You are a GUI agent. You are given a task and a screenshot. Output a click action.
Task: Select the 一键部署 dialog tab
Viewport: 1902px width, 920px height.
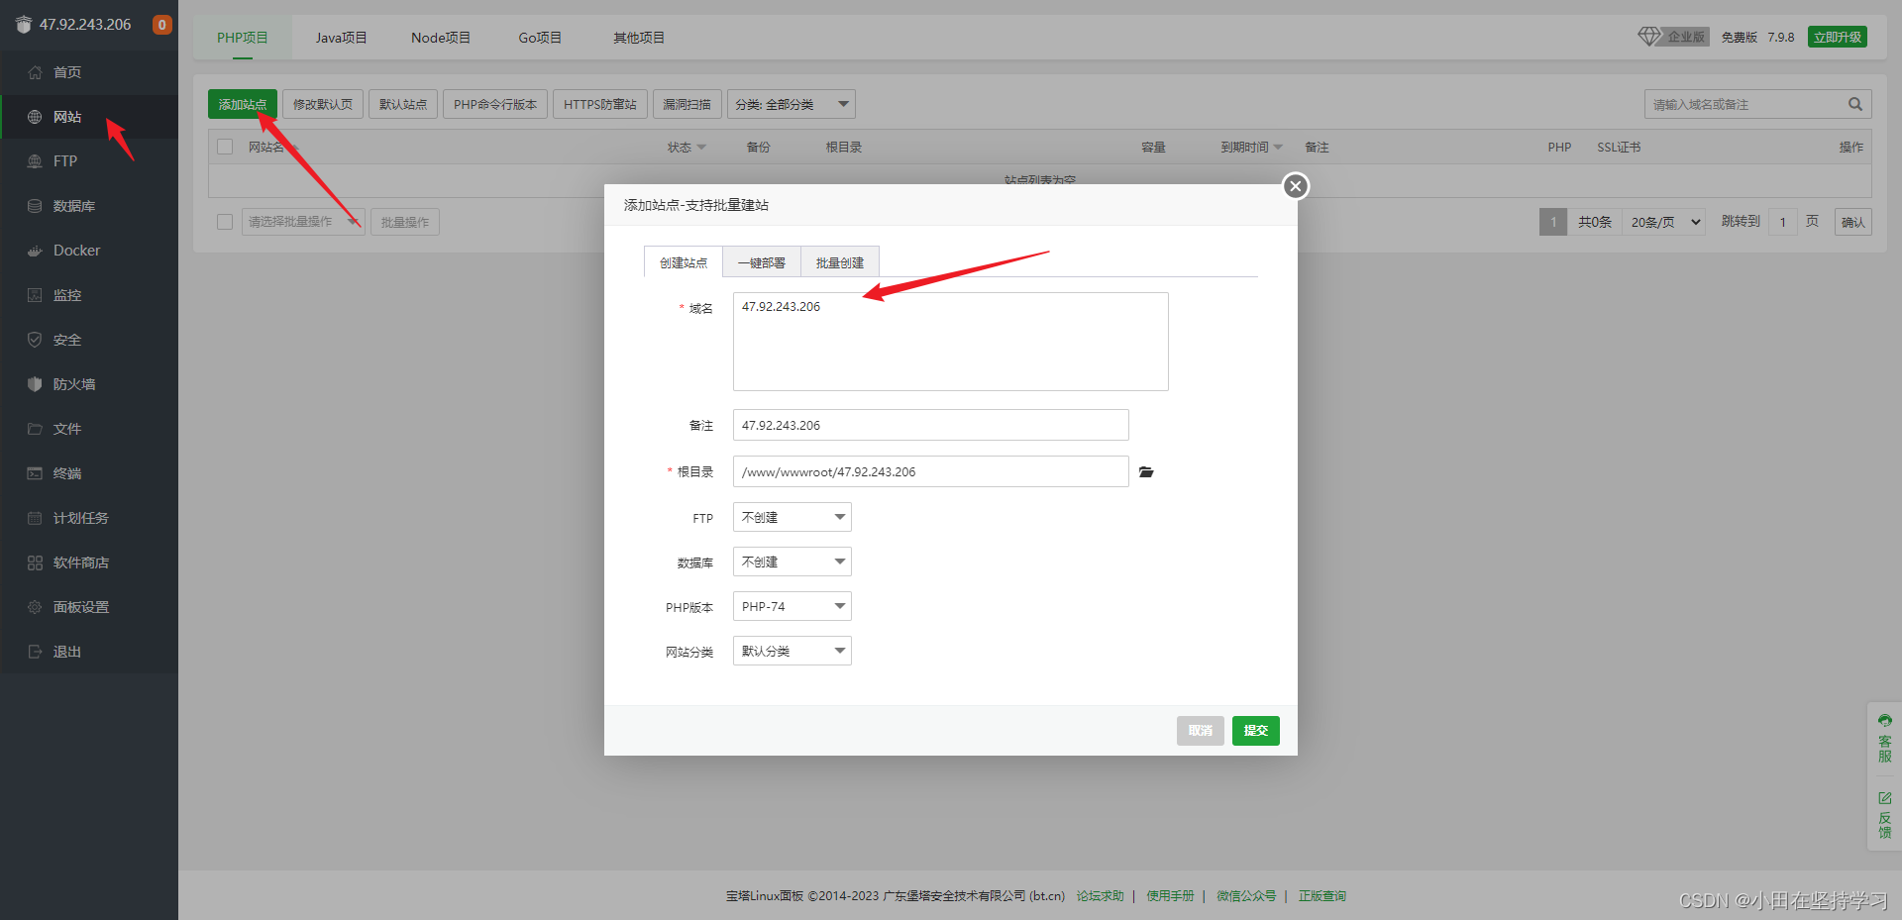point(762,262)
